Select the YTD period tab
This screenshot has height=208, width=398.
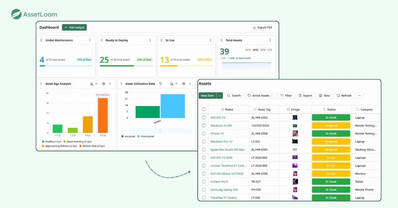coord(270,50)
